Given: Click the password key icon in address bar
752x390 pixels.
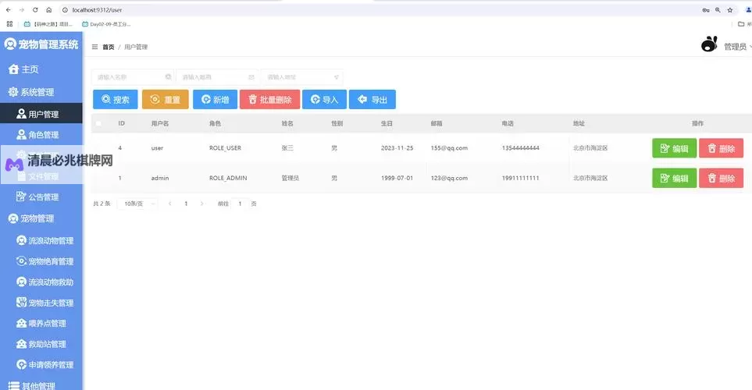Looking at the screenshot, I should (705, 9).
